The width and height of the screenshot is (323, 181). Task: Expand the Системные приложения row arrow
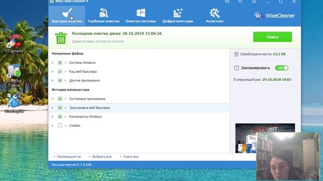coord(52,99)
